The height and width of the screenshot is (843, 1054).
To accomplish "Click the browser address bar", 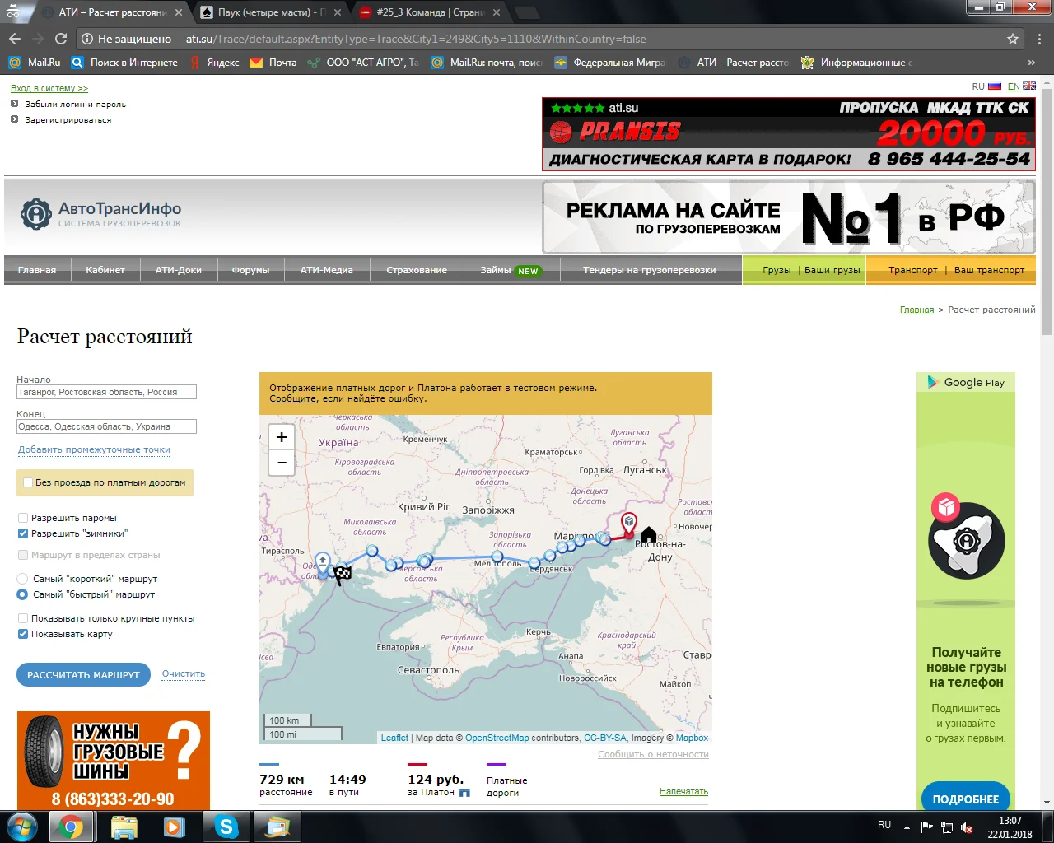I will [543, 39].
